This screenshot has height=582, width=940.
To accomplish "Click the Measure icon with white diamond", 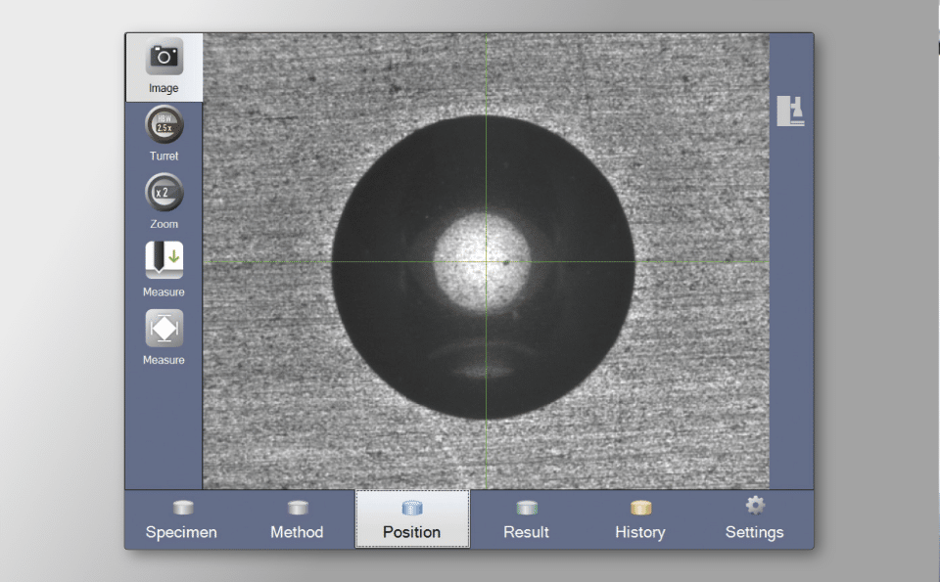I will [164, 329].
